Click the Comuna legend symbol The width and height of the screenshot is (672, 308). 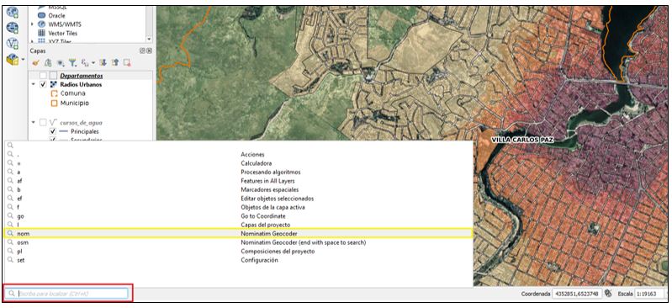point(54,93)
